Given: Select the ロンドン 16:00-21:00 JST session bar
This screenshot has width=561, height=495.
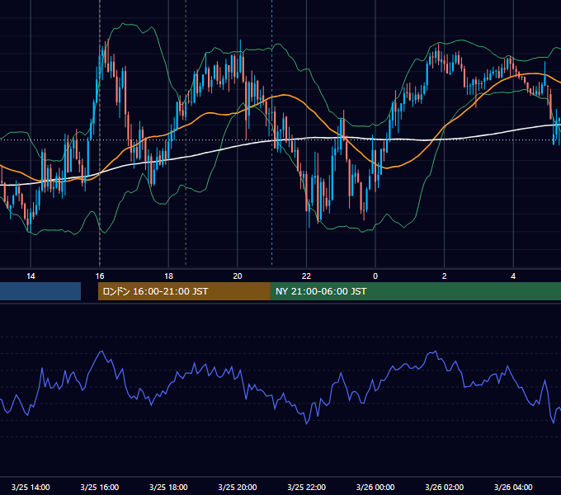Looking at the screenshot, I should pyautogui.click(x=184, y=291).
